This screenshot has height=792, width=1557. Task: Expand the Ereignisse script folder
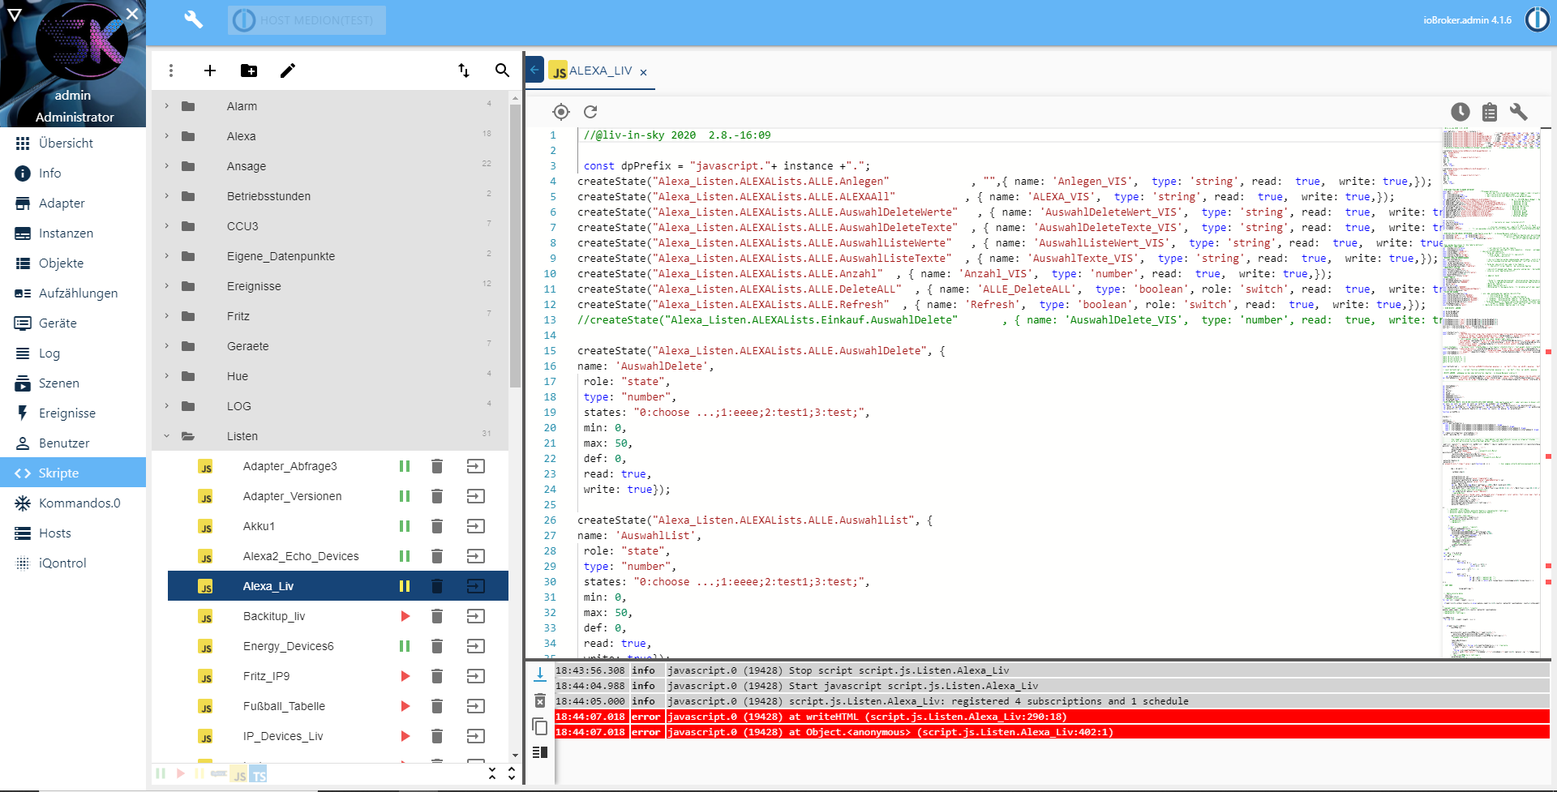[167, 286]
